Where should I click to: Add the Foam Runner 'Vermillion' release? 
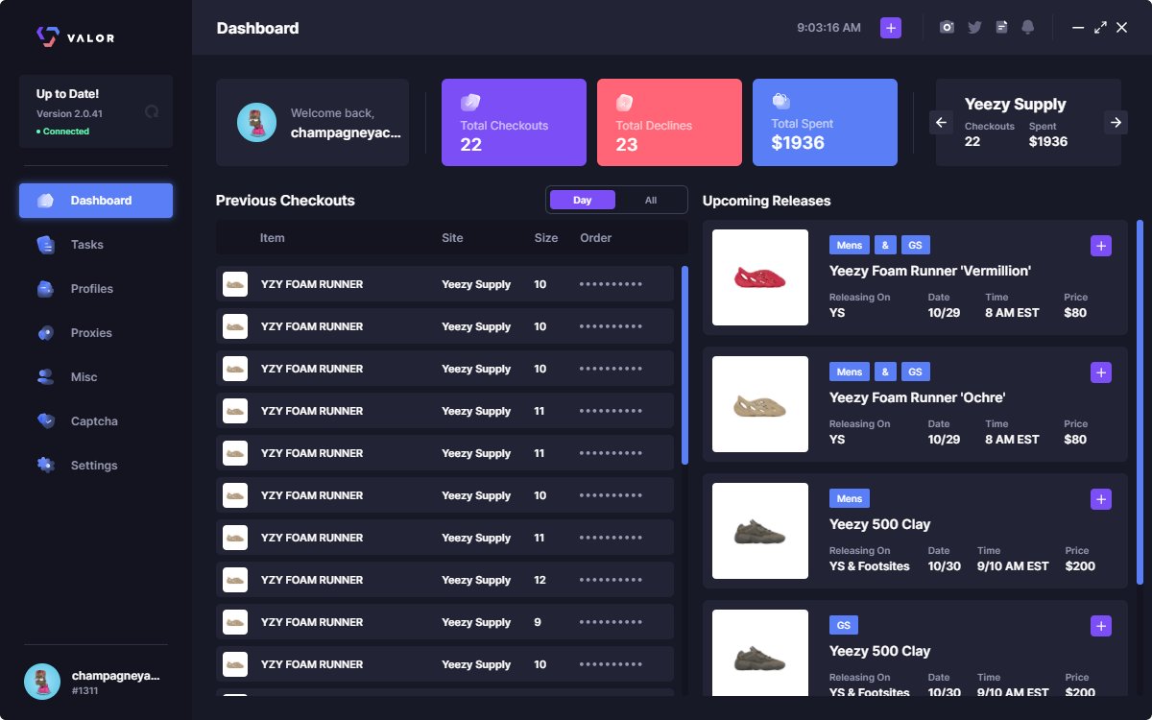tap(1101, 246)
